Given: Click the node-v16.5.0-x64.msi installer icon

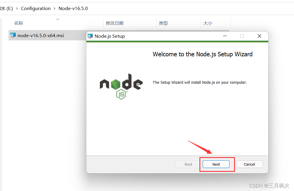Looking at the screenshot, I should (x=13, y=35).
